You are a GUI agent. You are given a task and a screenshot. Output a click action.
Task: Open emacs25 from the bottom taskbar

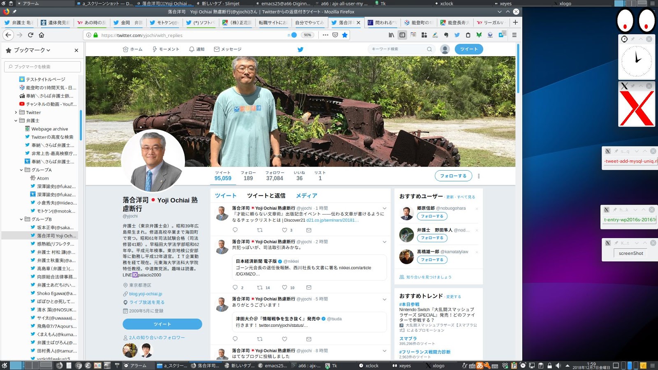click(272, 365)
